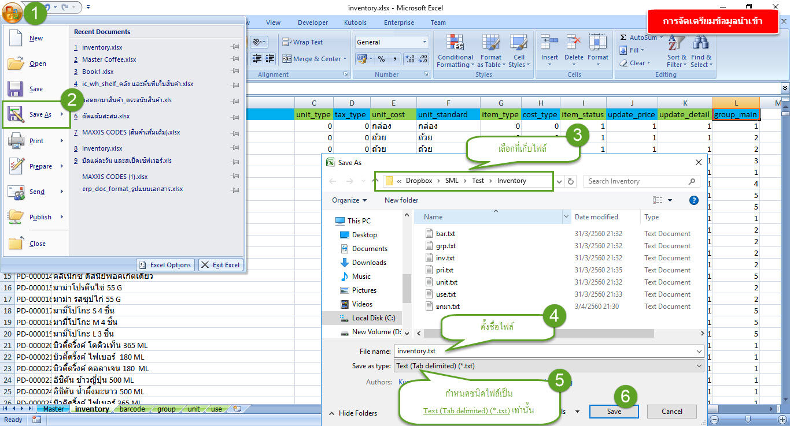Toggle Wrap Text

point(302,42)
